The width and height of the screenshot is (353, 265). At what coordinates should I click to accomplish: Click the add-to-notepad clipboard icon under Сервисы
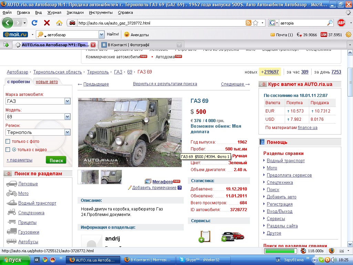[x=205, y=236]
